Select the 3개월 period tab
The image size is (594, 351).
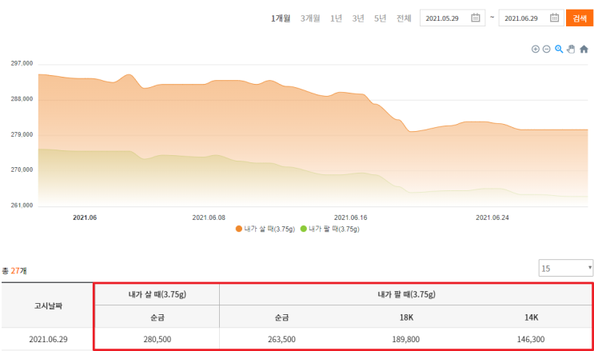[x=310, y=18]
